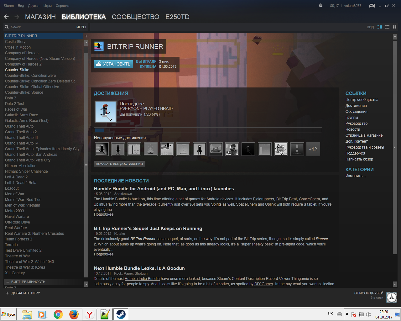Switch to detail view mode

tap(380, 27)
